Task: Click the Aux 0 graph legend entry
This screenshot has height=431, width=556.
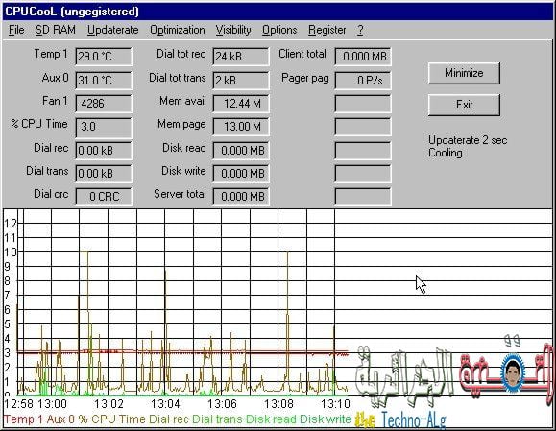Action: coord(60,419)
